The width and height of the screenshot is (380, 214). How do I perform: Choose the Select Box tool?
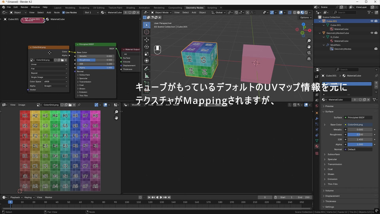146,25
